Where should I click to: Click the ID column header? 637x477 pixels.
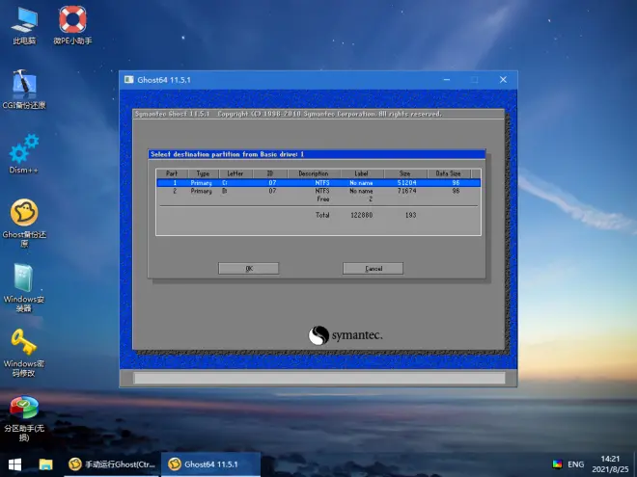(x=270, y=173)
